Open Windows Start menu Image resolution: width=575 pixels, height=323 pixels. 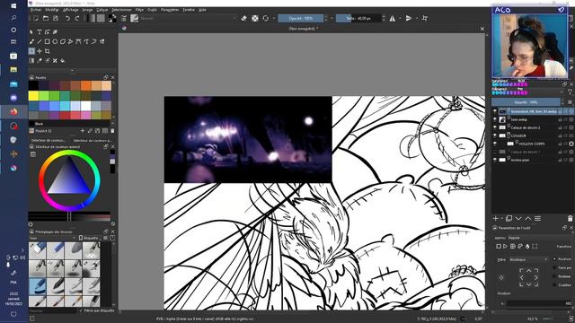point(13,5)
